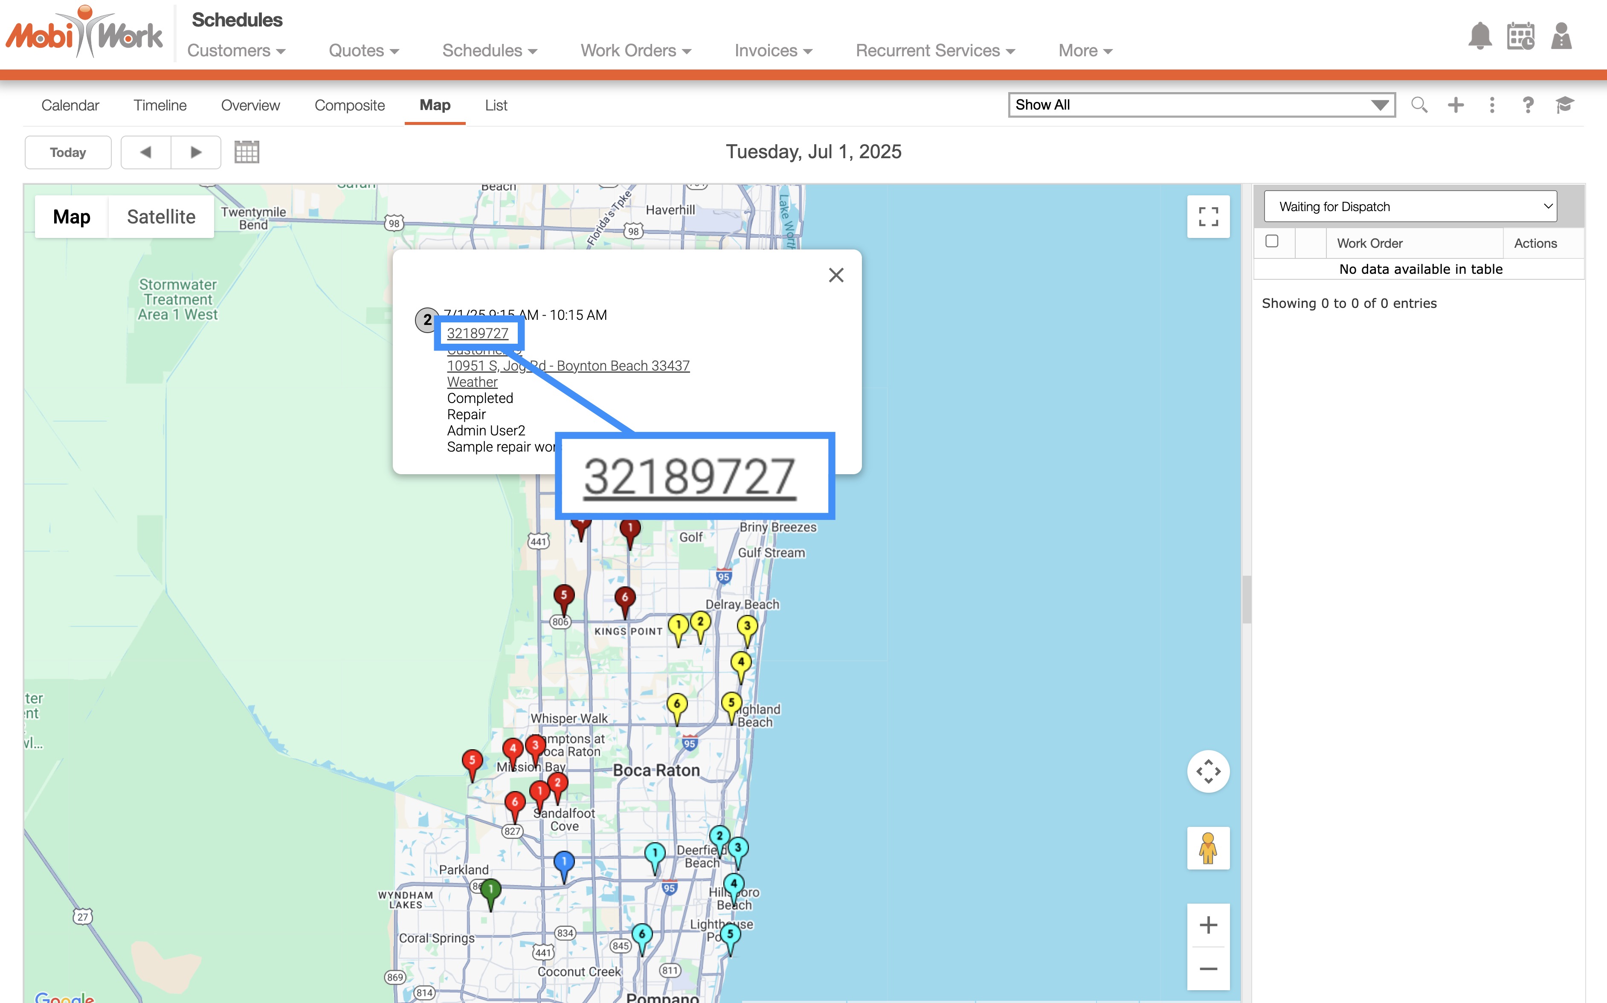Expand the Work Orders menu
This screenshot has height=1003, width=1607.
pos(635,50)
